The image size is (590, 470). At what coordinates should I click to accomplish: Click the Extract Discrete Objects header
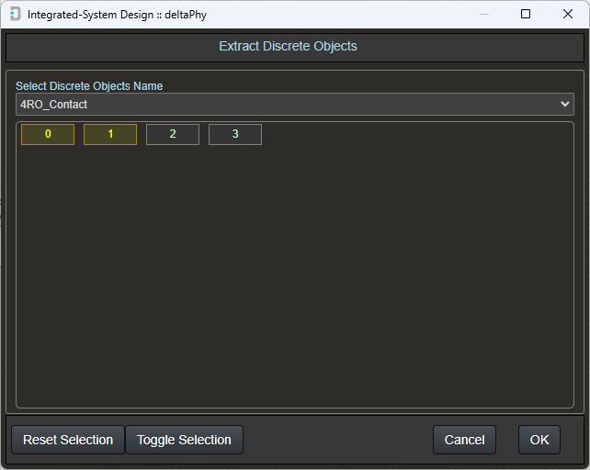288,46
